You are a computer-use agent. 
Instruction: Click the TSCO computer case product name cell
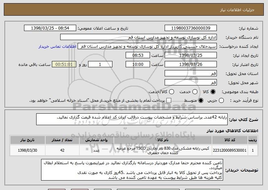click(163, 150)
